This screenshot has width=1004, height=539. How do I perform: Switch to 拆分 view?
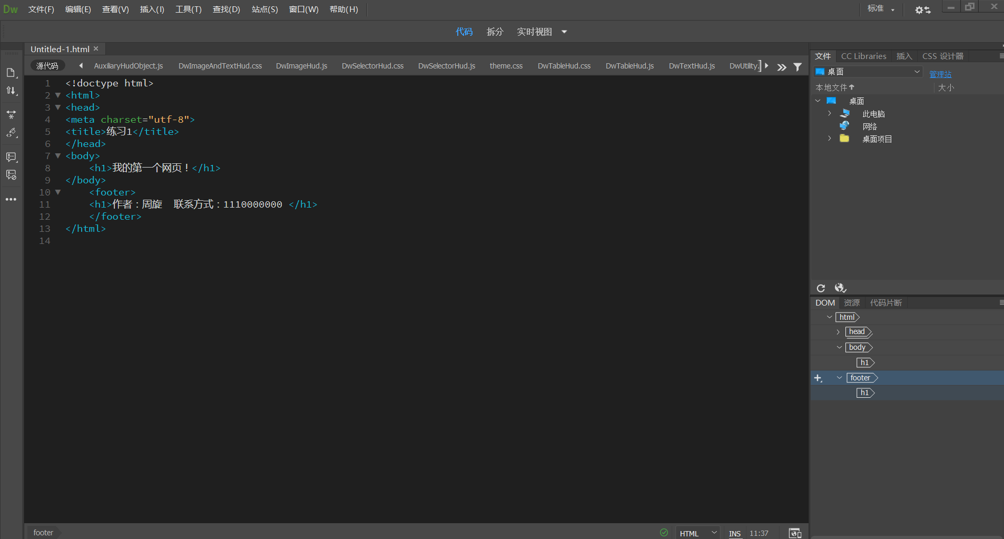tap(495, 32)
